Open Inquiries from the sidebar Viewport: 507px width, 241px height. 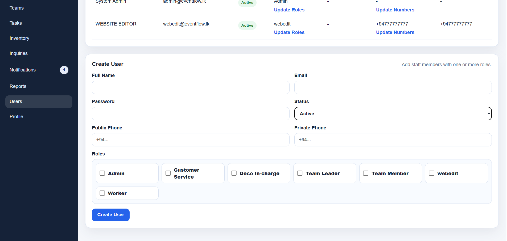[x=19, y=53]
